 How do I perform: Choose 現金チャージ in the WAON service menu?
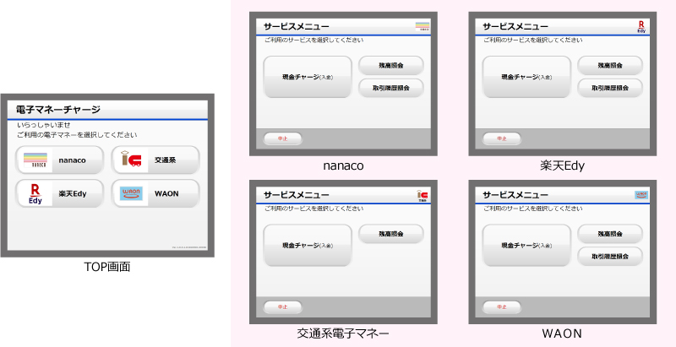[x=526, y=246]
